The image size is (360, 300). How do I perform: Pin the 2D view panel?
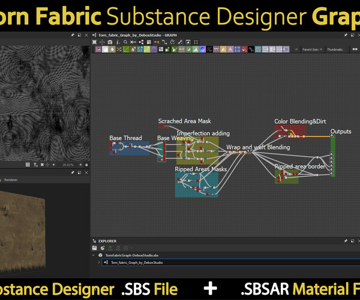point(73,35)
